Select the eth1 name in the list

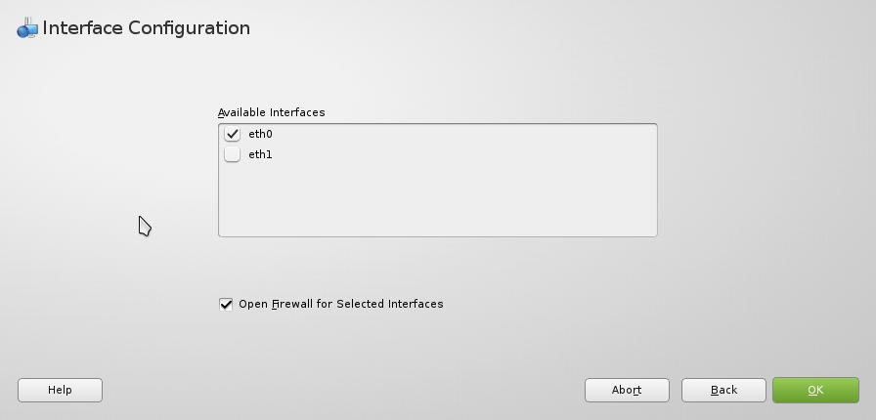click(260, 154)
